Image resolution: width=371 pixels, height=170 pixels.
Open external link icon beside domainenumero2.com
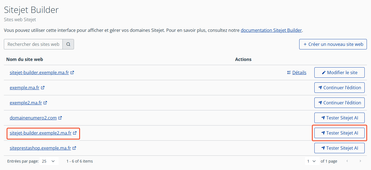[x=60, y=118]
